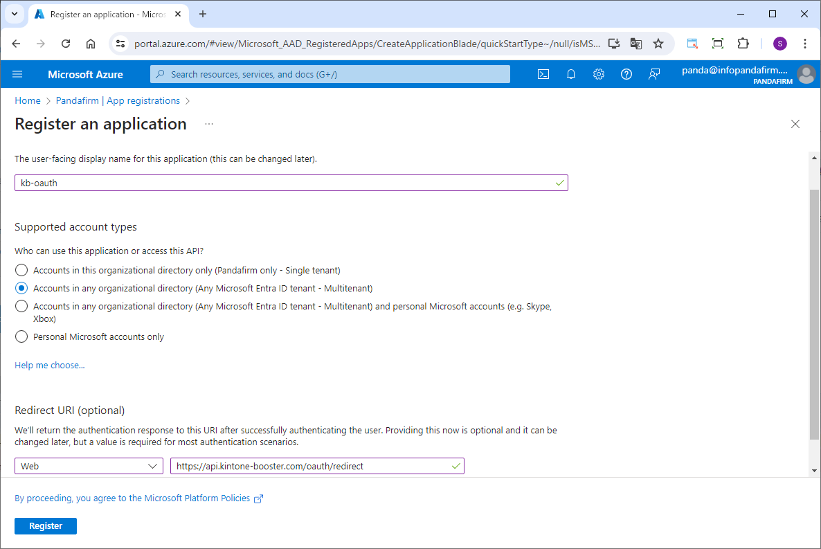Open Support and help question icon
821x549 pixels.
[626, 74]
